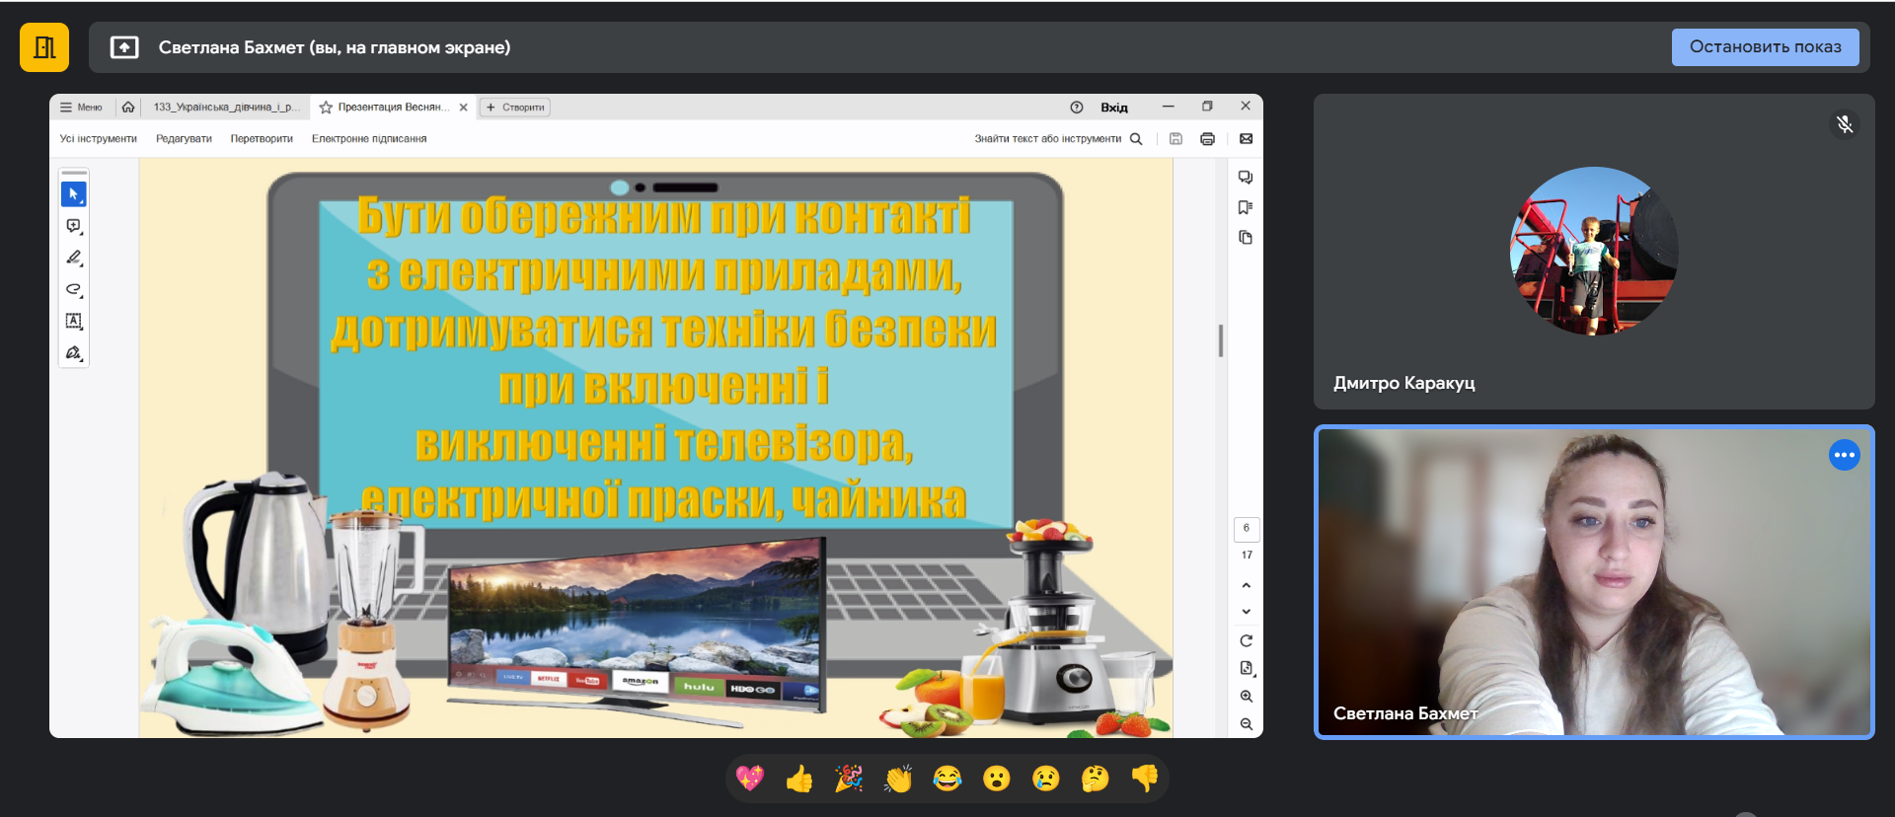Switch to the 133_Українська_дівчина tab
This screenshot has width=1895, height=817.
(226, 108)
